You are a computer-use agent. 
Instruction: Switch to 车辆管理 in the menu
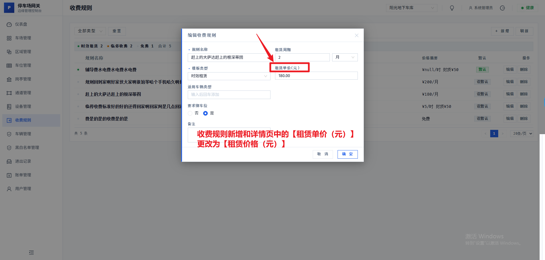23,134
